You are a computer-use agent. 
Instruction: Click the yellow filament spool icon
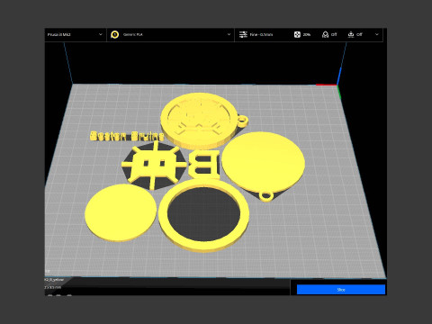[x=114, y=34]
